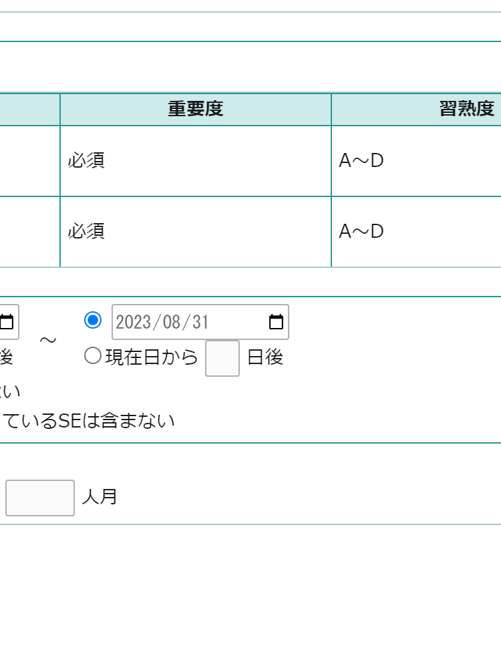
Task: Click year 2023 in the end date field
Action: [132, 322]
